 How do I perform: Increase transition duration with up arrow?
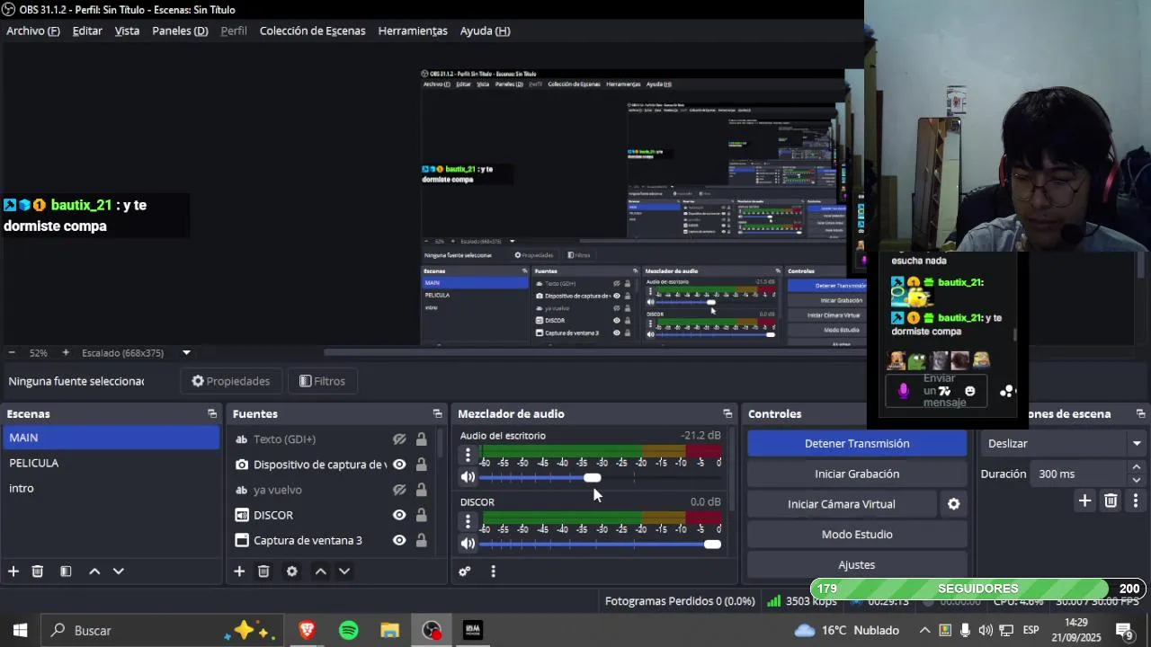pos(1137,468)
